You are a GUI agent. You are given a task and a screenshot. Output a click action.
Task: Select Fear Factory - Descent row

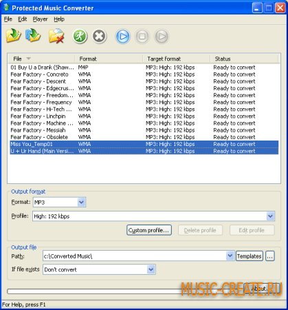[x=144, y=81]
